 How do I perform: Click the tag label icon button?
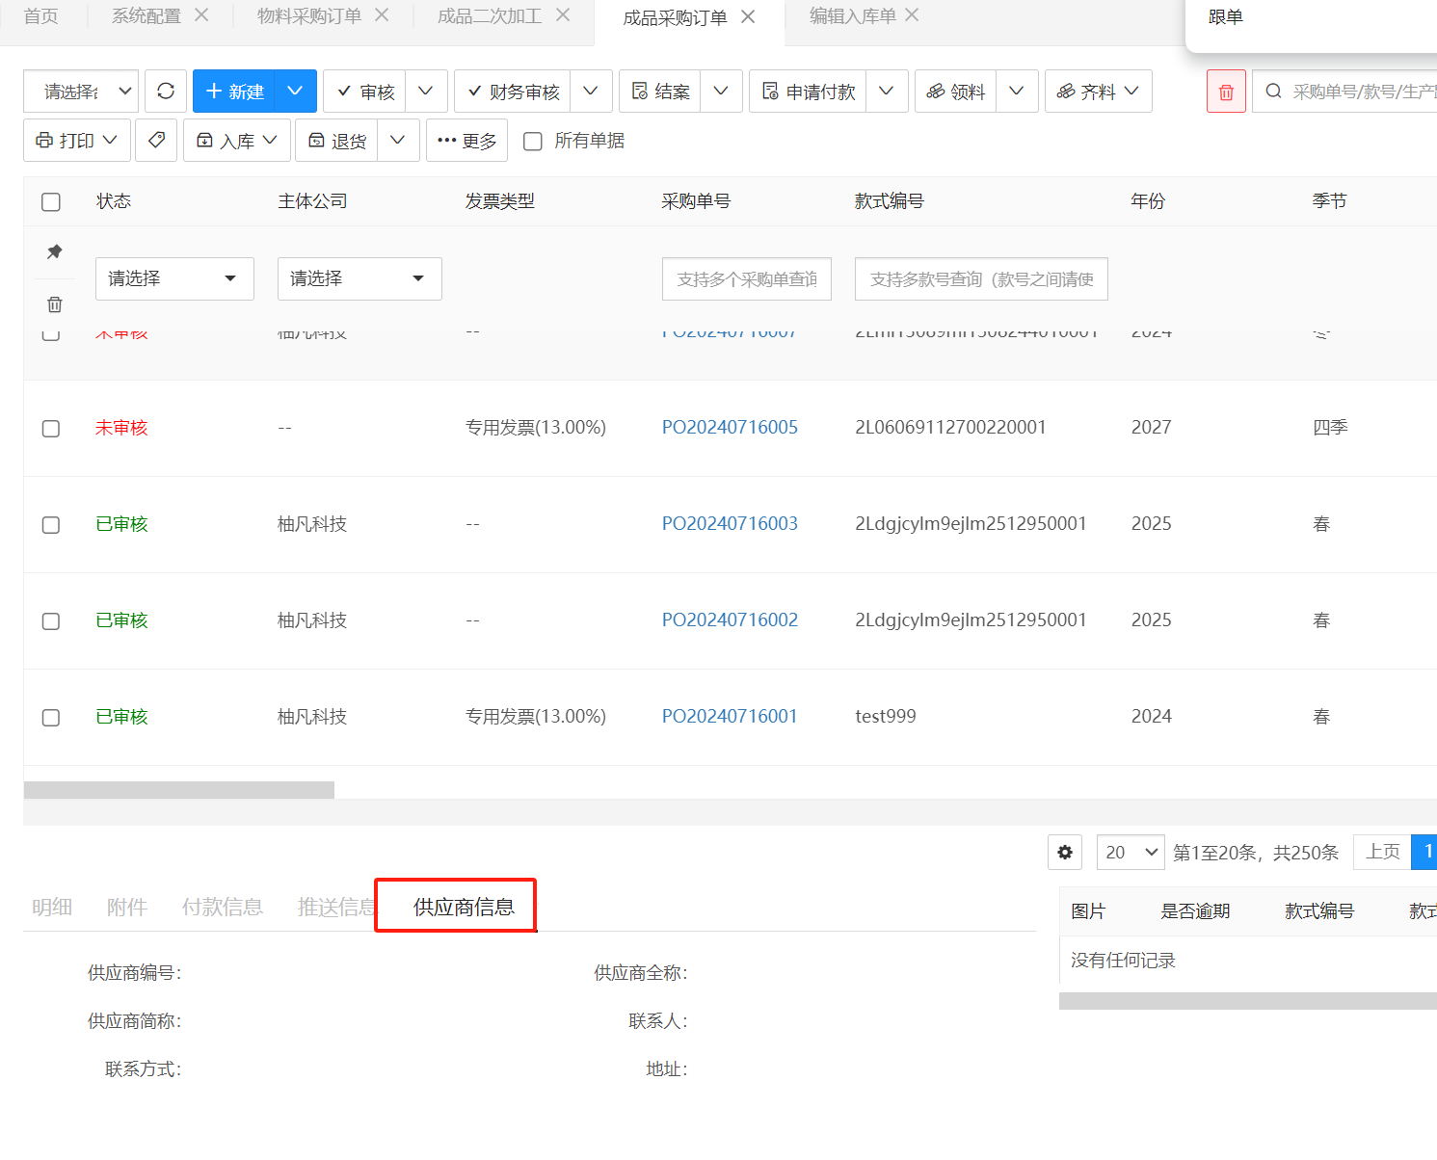pyautogui.click(x=156, y=141)
